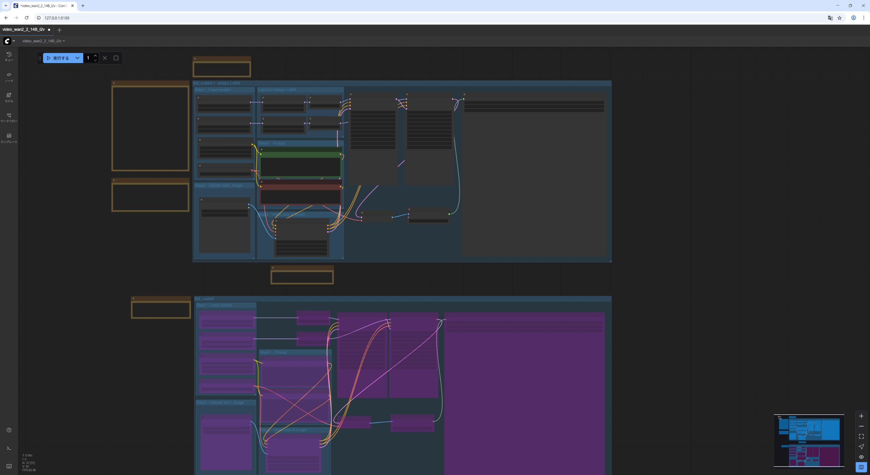
Task: Click the minimap preview thumbnail
Action: click(809, 441)
